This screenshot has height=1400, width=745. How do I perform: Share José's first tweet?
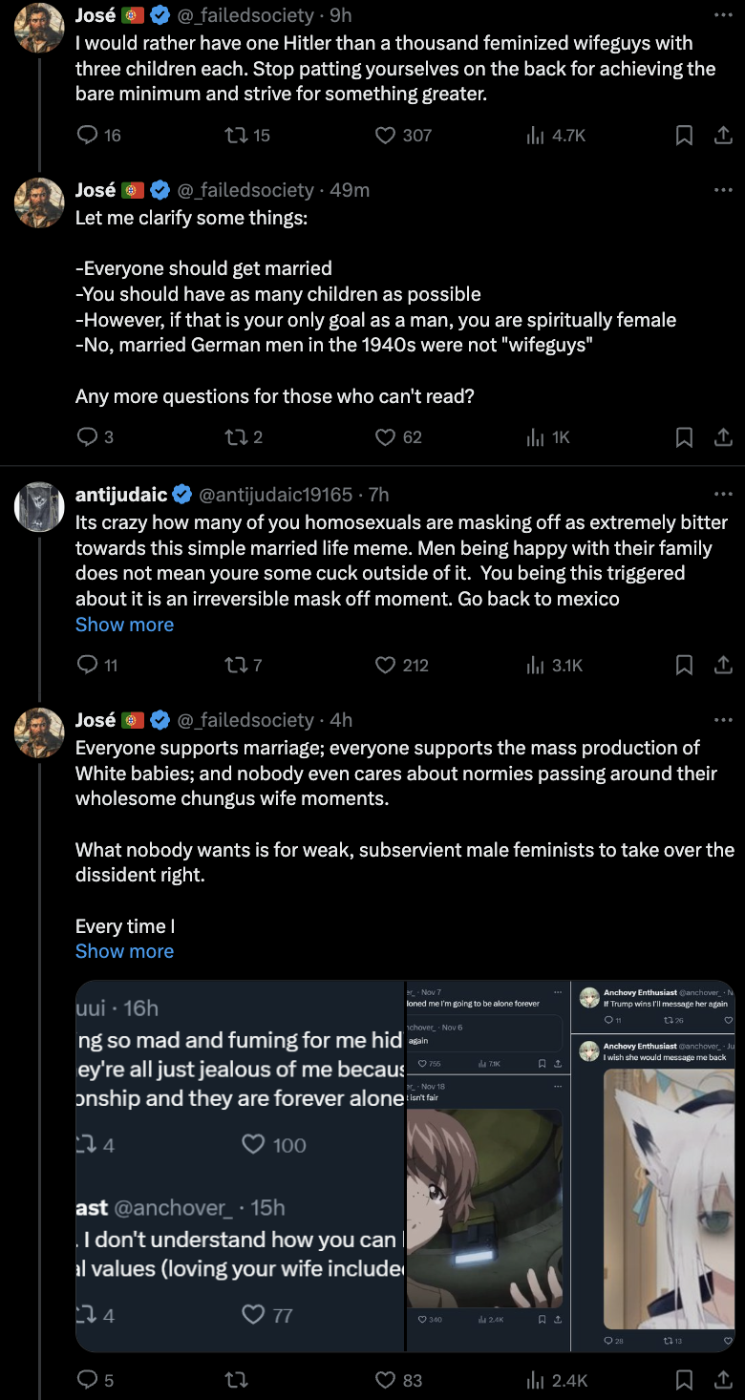coord(723,136)
